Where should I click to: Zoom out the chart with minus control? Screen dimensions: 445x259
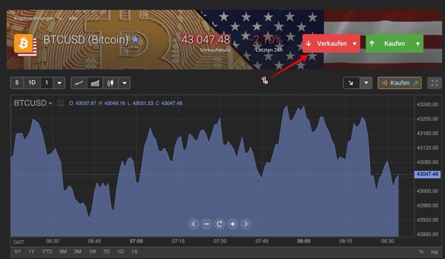(207, 224)
